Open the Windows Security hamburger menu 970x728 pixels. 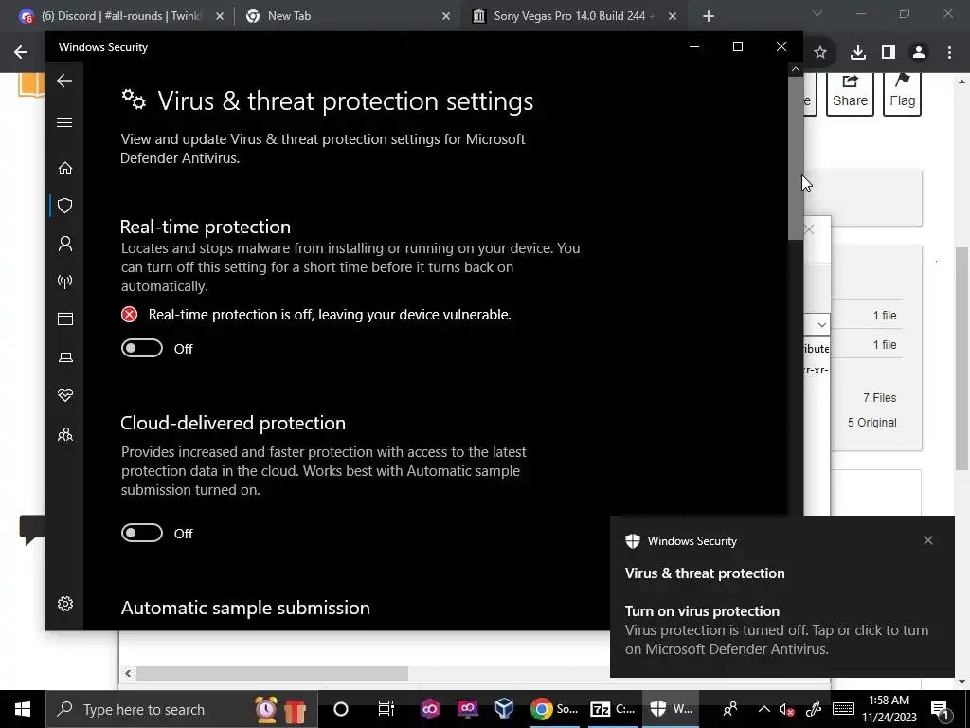[64, 122]
